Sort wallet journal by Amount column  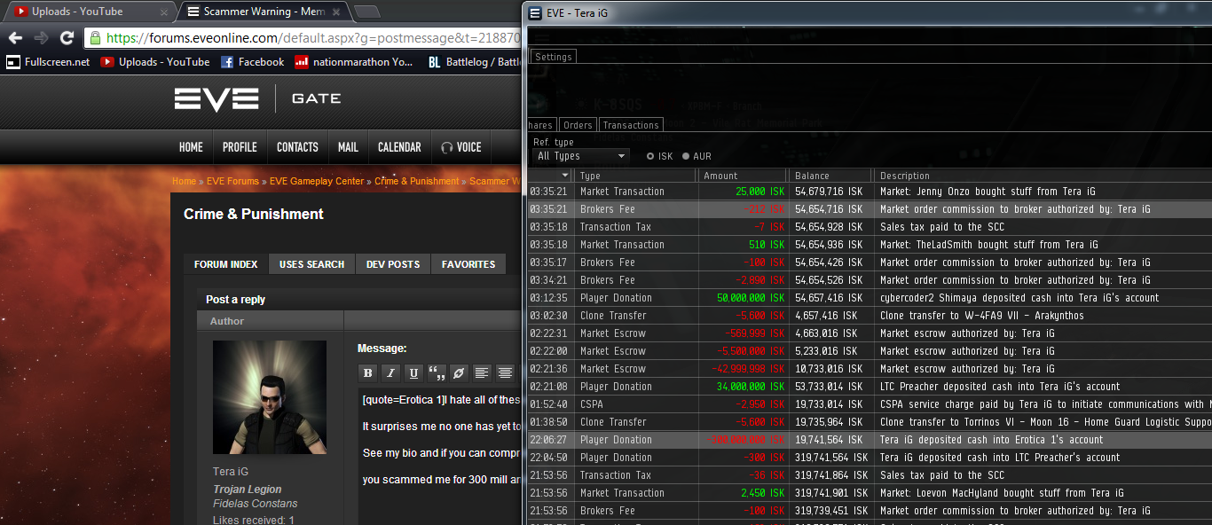click(744, 176)
